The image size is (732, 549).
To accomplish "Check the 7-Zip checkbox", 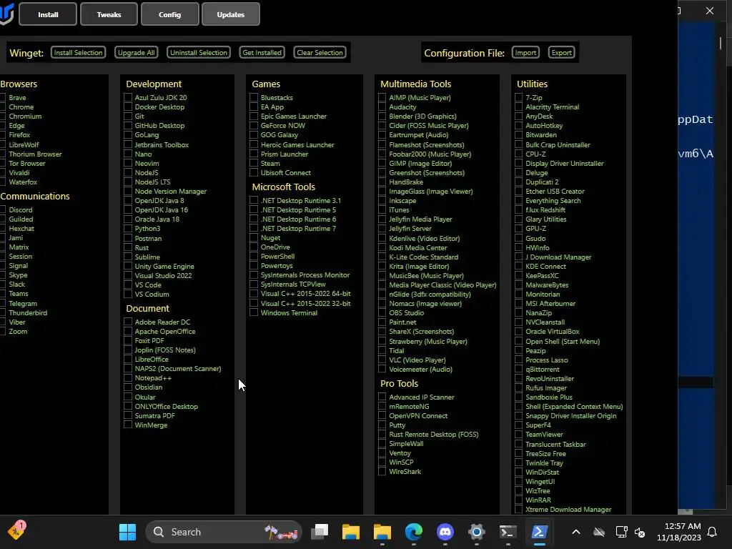I will click(x=519, y=97).
